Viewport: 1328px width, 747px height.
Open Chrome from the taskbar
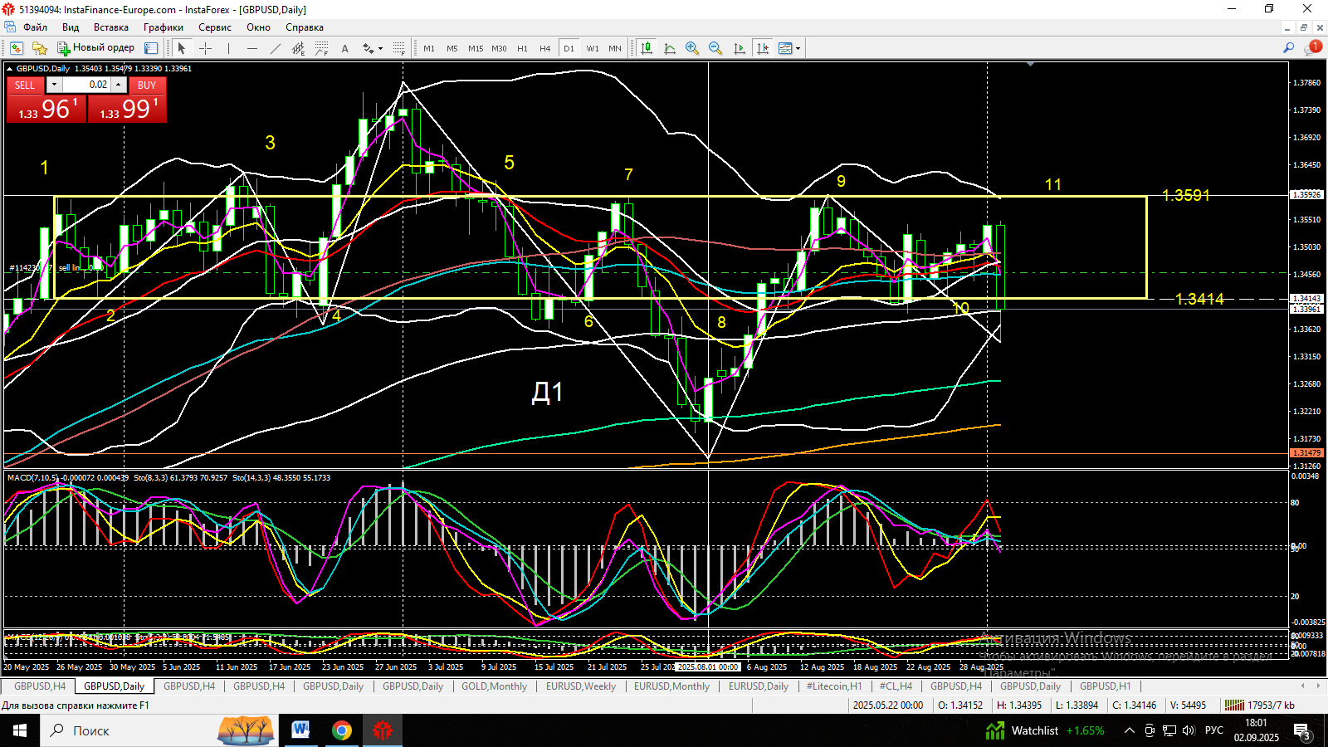coord(341,730)
